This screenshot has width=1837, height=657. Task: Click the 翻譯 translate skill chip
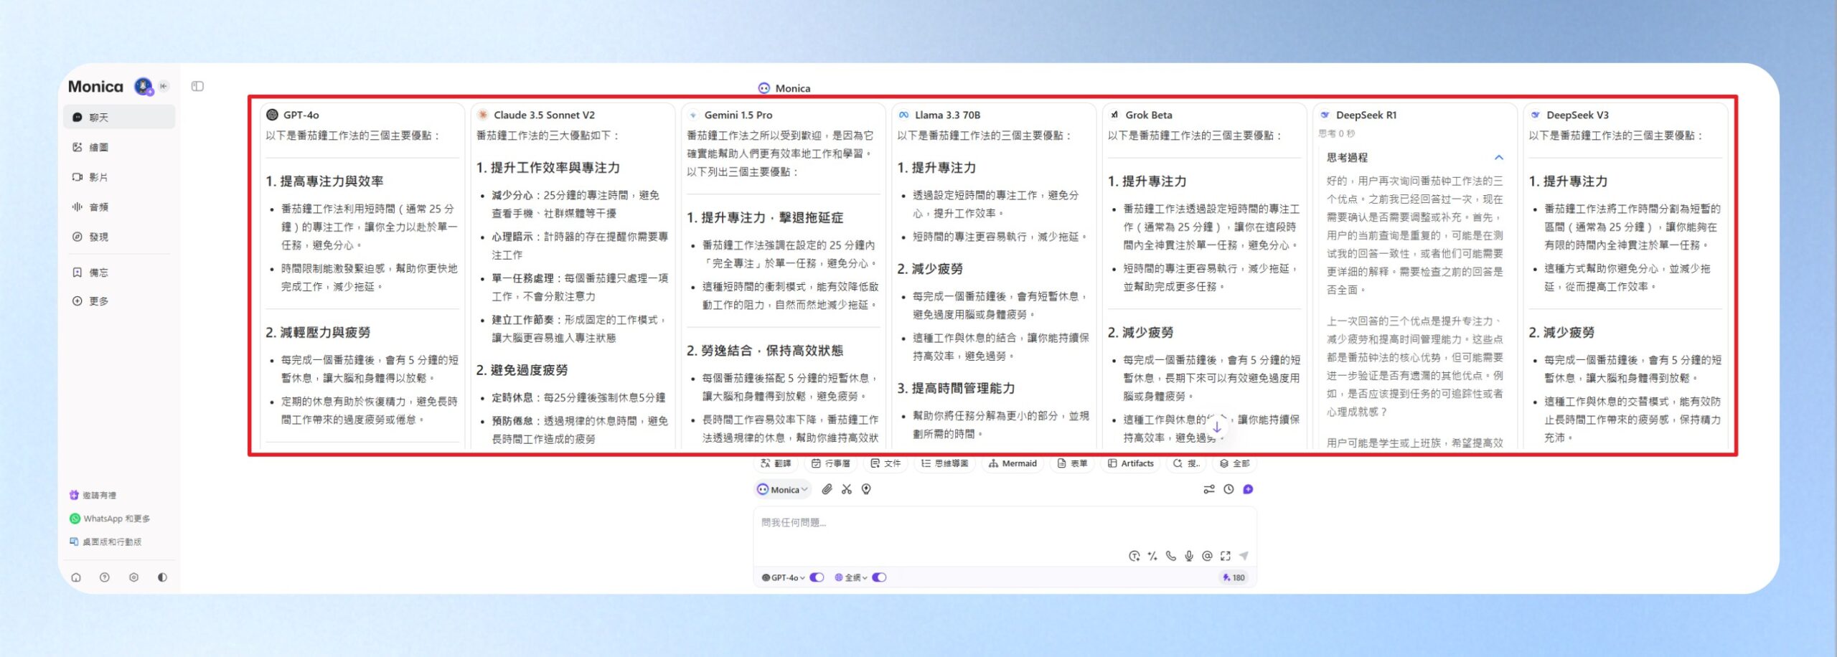point(776,463)
